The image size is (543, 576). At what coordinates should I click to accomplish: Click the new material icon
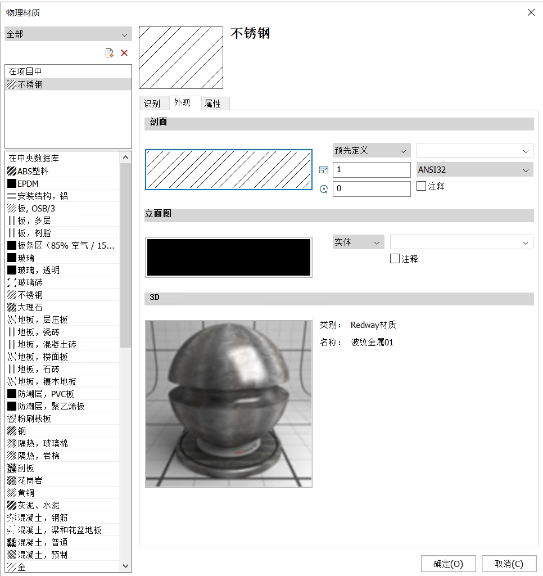110,53
